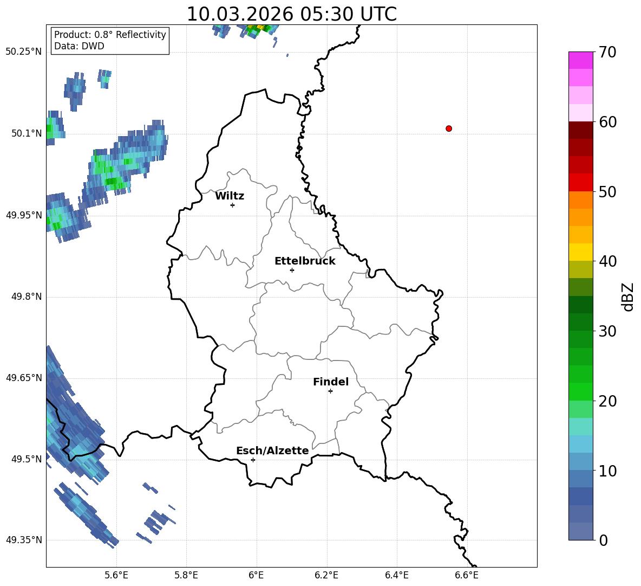Click the 70 colorbar tick label
This screenshot has width=641, height=586.
pos(607,52)
